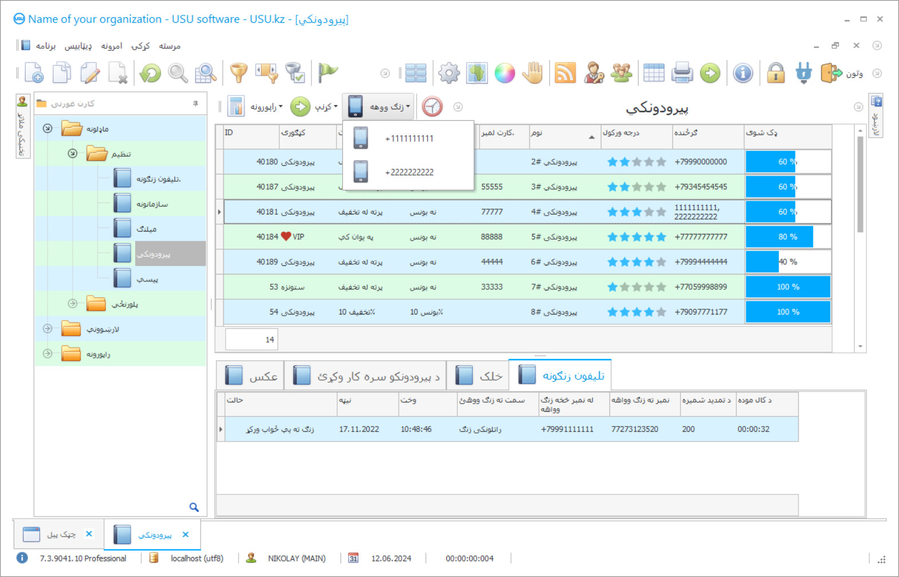Sort by the نوم column header
The height and width of the screenshot is (577, 899).
(x=565, y=137)
